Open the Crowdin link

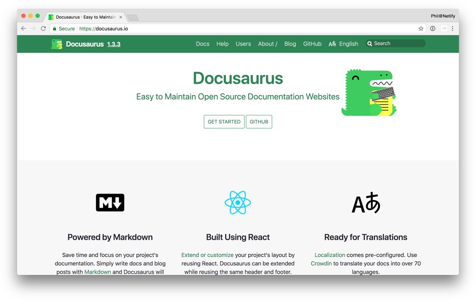pyautogui.click(x=321, y=263)
